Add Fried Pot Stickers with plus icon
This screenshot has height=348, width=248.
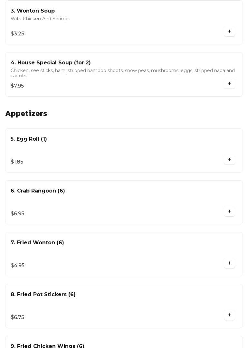(x=229, y=315)
